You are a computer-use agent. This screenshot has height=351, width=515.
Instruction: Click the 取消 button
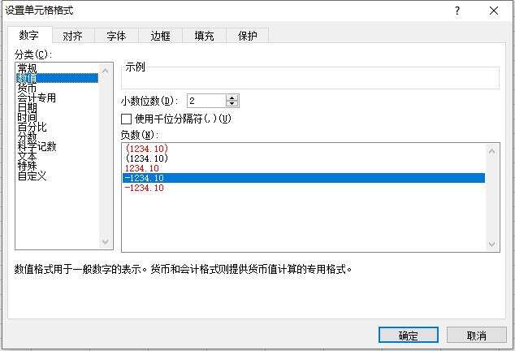(x=476, y=336)
